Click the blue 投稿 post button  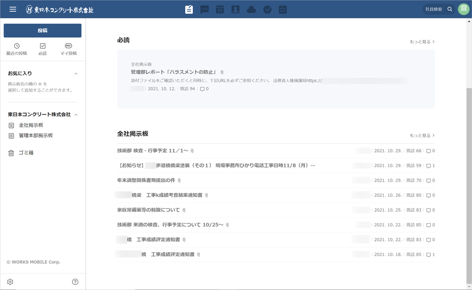coord(42,31)
